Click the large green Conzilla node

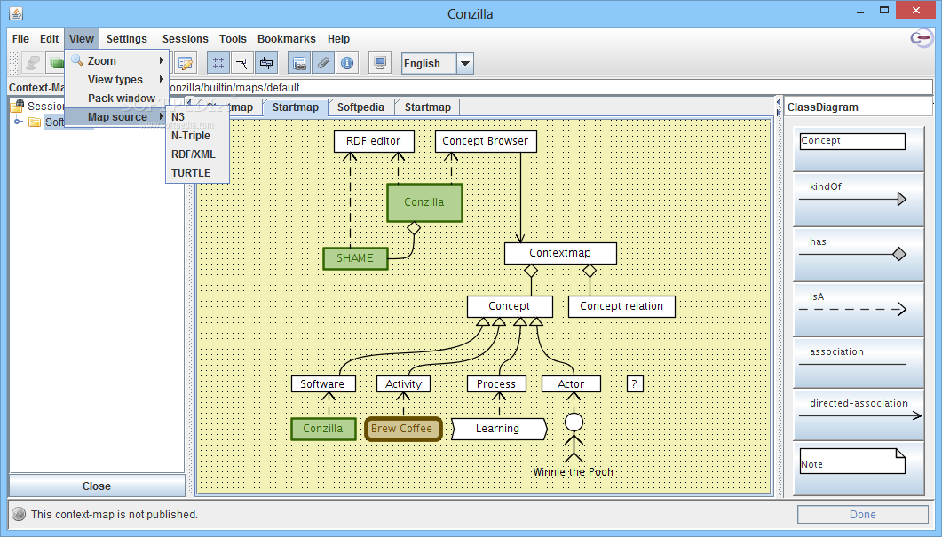(x=424, y=202)
